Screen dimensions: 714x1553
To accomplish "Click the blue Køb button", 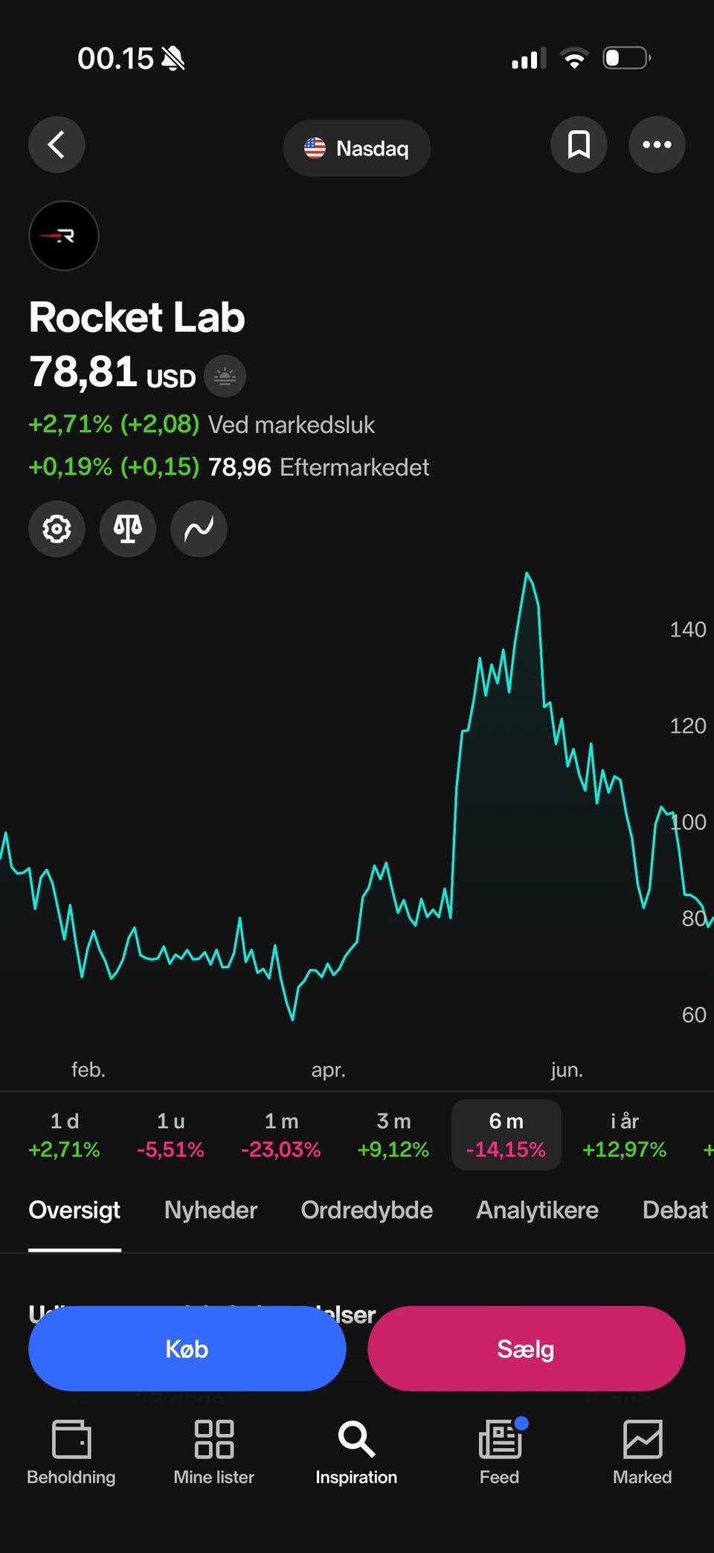I will point(187,1348).
